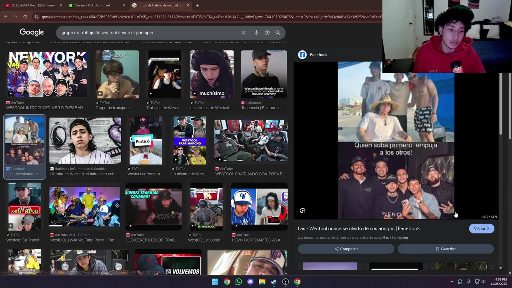Reload the page with refresh icon

point(25,17)
